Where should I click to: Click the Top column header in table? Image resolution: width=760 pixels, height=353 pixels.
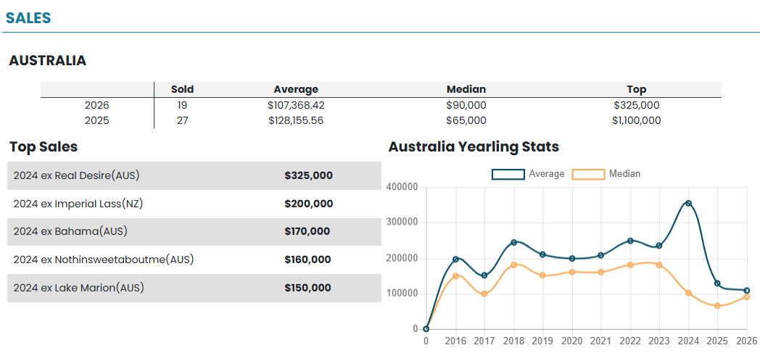pyautogui.click(x=636, y=89)
